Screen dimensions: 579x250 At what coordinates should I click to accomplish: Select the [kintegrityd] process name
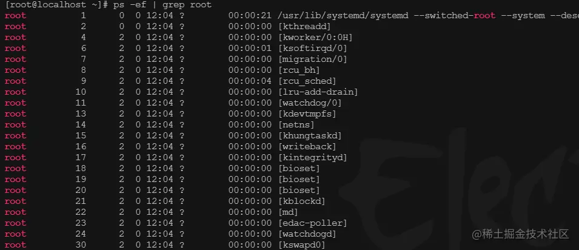pos(313,158)
